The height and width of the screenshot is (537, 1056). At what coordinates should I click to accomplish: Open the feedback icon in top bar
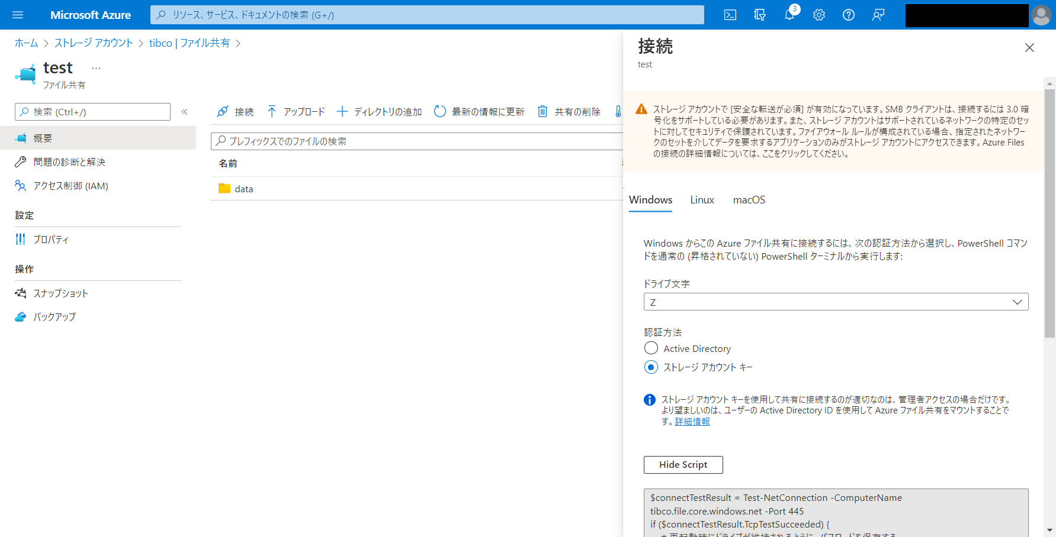pos(878,15)
